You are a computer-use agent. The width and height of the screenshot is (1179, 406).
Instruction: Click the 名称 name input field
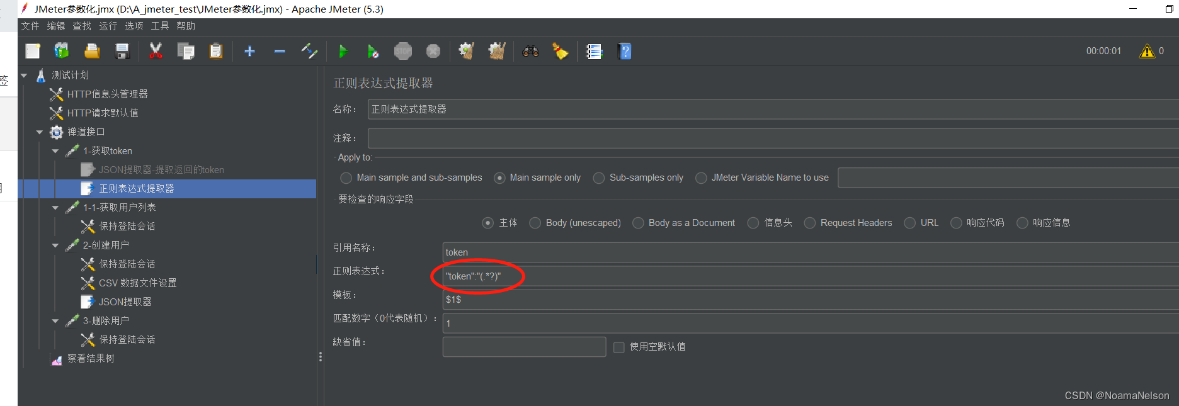pos(773,110)
